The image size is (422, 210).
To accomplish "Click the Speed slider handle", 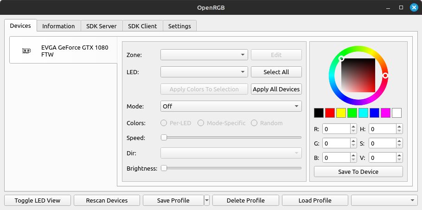I will (164, 138).
